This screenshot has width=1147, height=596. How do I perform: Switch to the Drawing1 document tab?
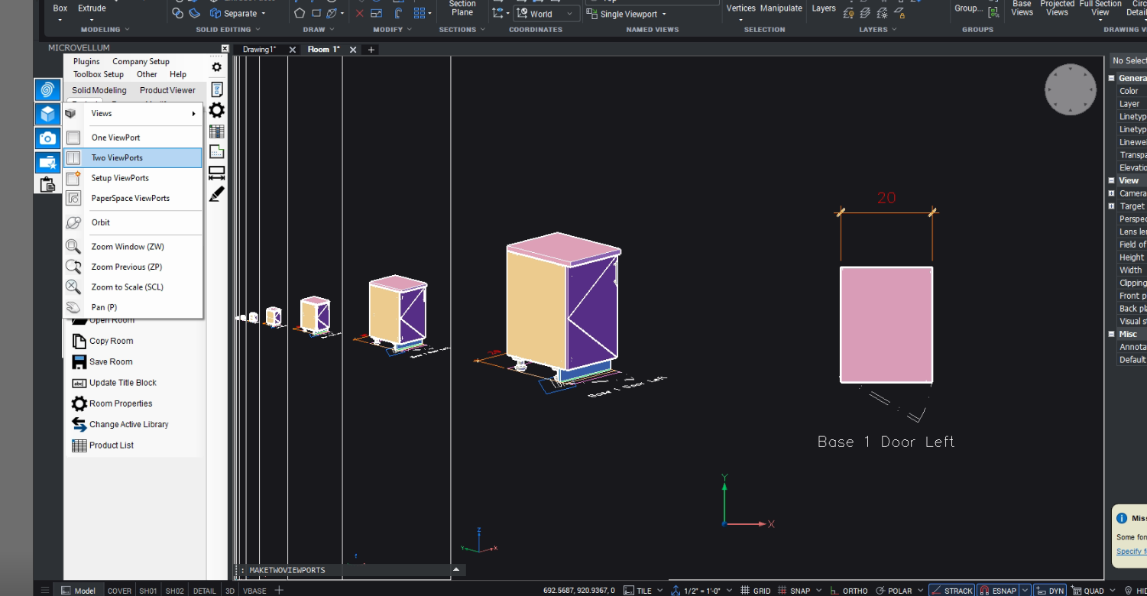pyautogui.click(x=259, y=50)
